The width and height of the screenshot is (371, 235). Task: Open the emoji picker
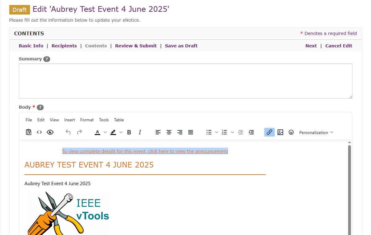[x=291, y=132]
